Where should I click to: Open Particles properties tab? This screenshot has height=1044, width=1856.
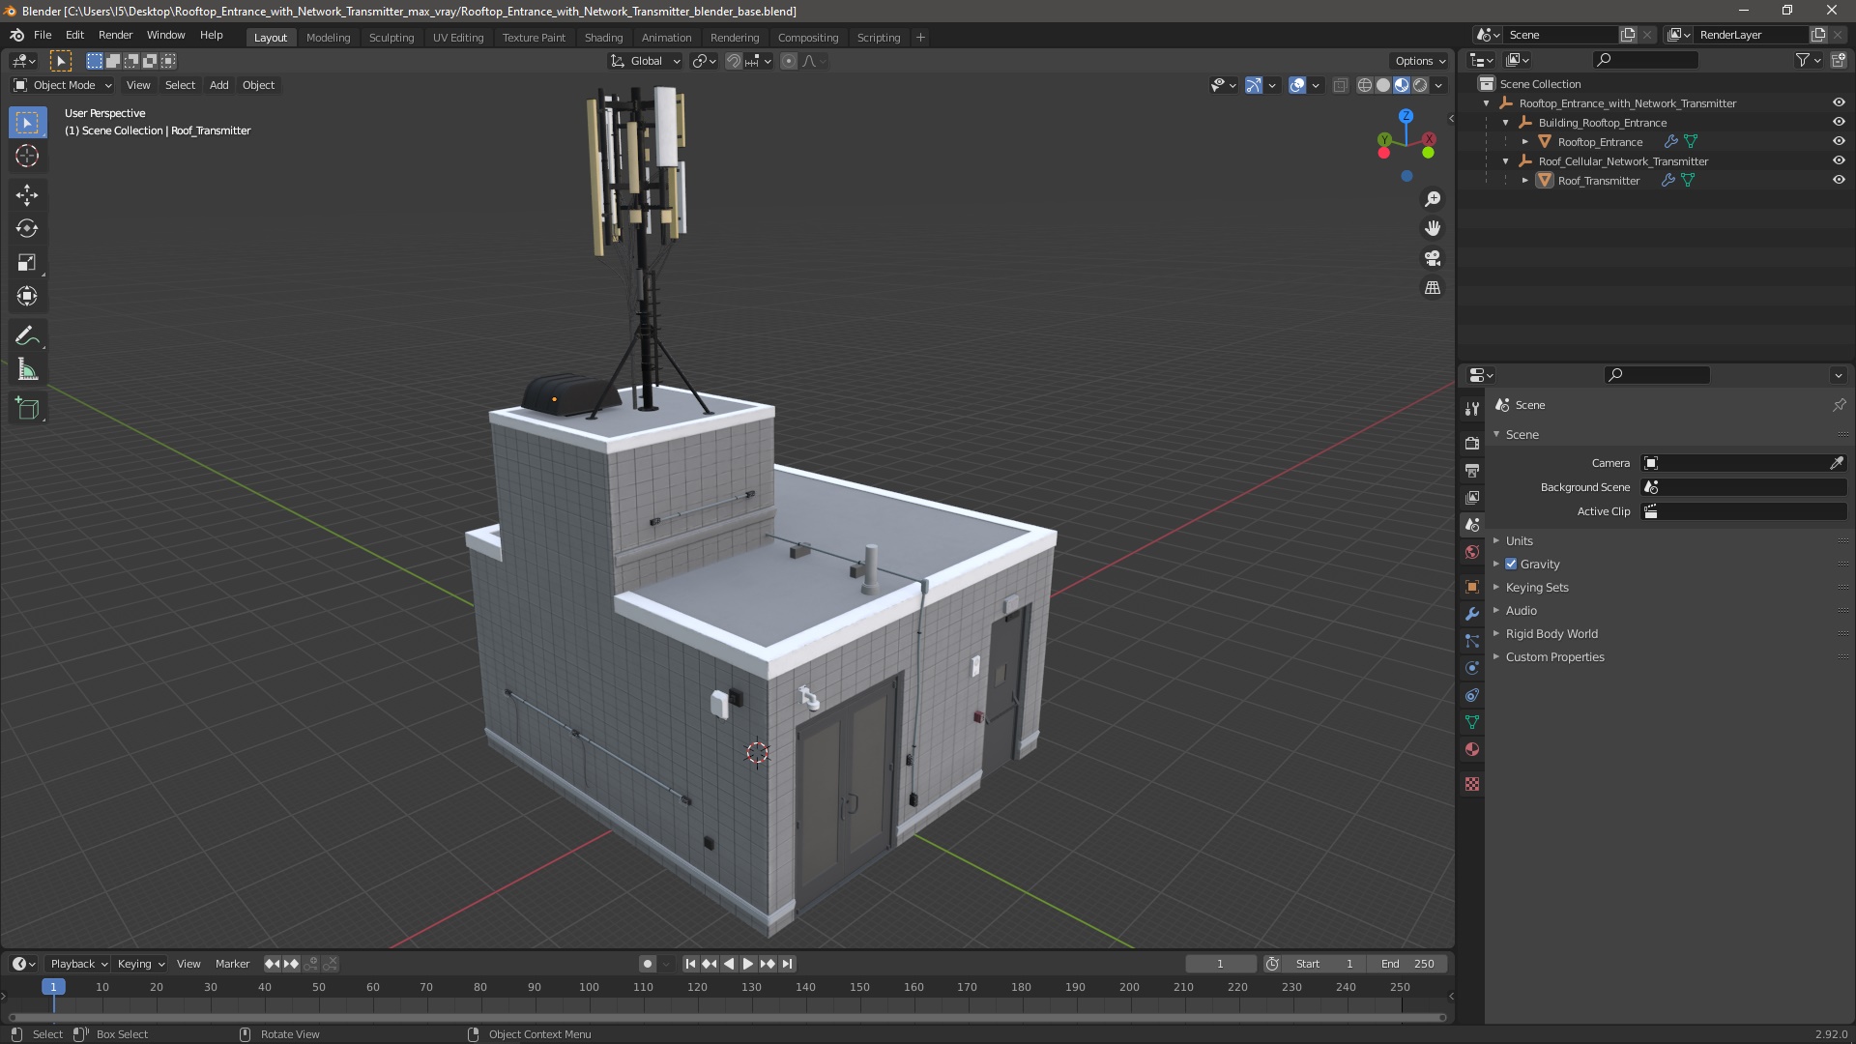(1472, 641)
